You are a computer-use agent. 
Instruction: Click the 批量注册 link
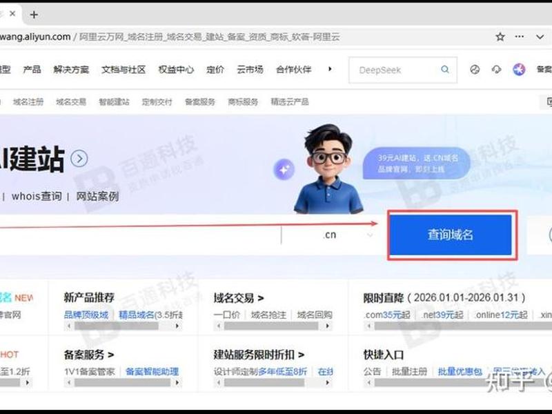point(409,371)
